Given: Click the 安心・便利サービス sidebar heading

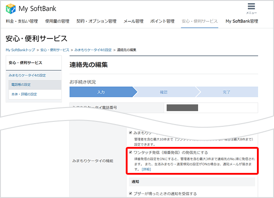Looking at the screenshot, I should (x=26, y=63).
